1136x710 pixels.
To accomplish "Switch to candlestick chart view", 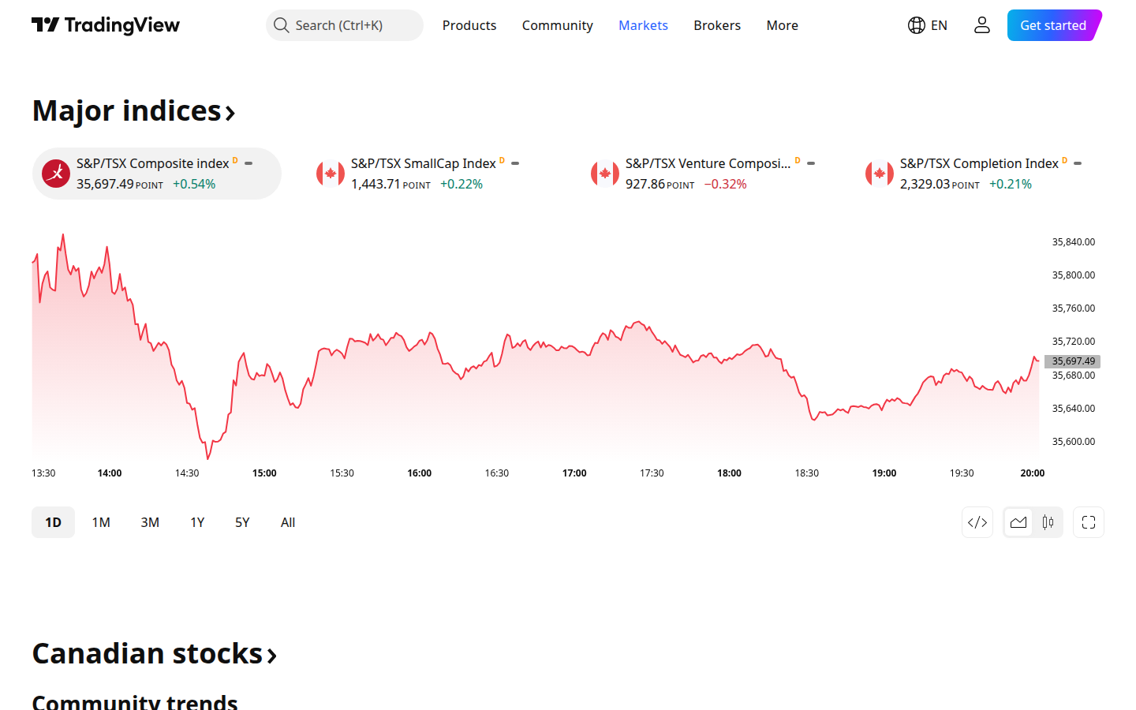I will coord(1048,522).
